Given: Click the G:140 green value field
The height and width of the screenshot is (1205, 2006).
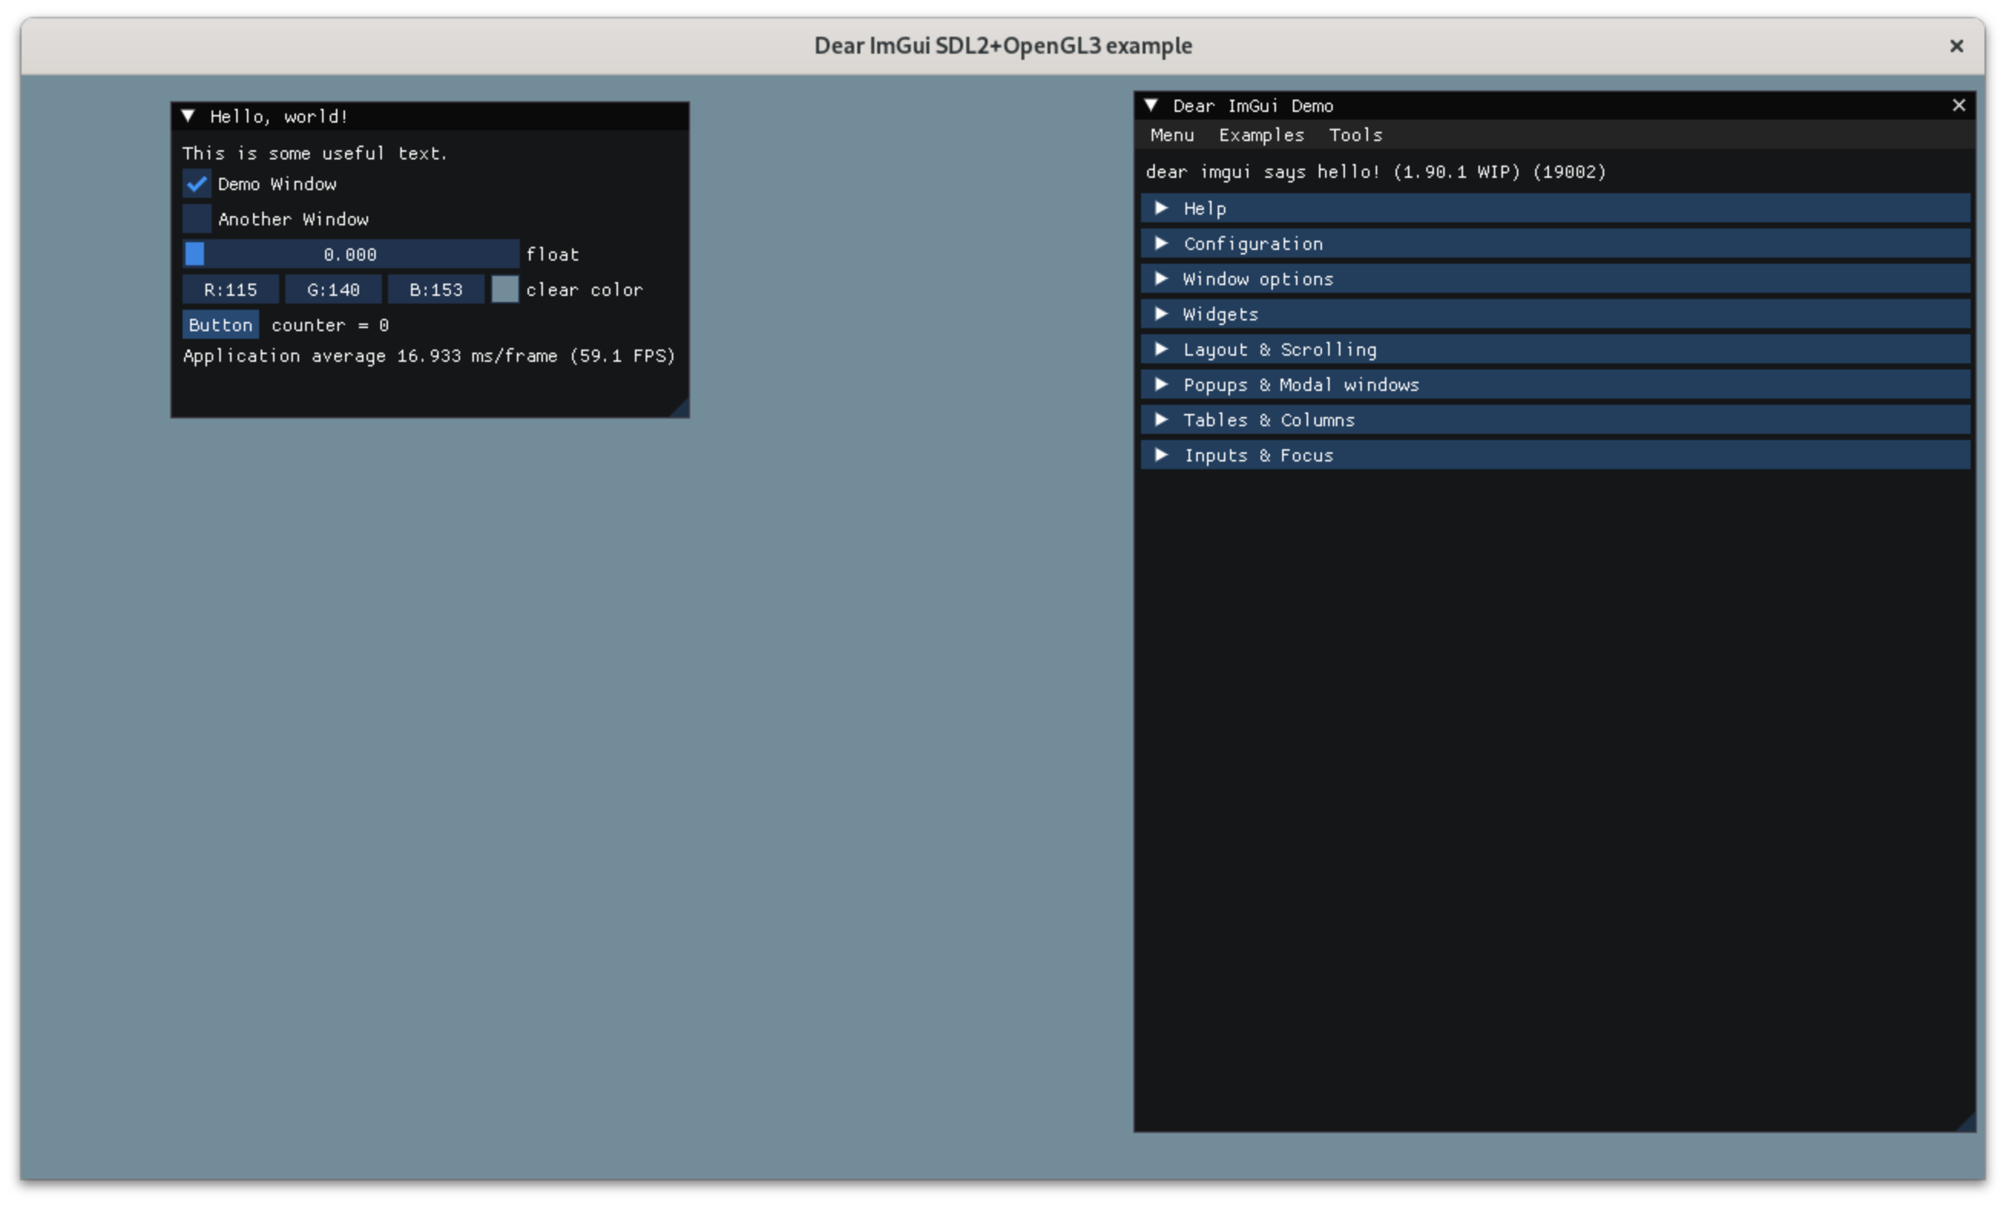Looking at the screenshot, I should click(x=333, y=290).
